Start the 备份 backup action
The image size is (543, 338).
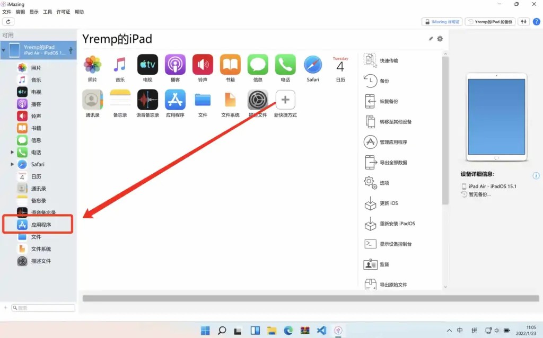[376, 81]
